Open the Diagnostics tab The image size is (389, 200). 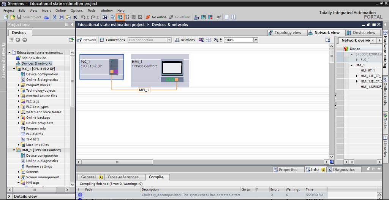(344, 170)
